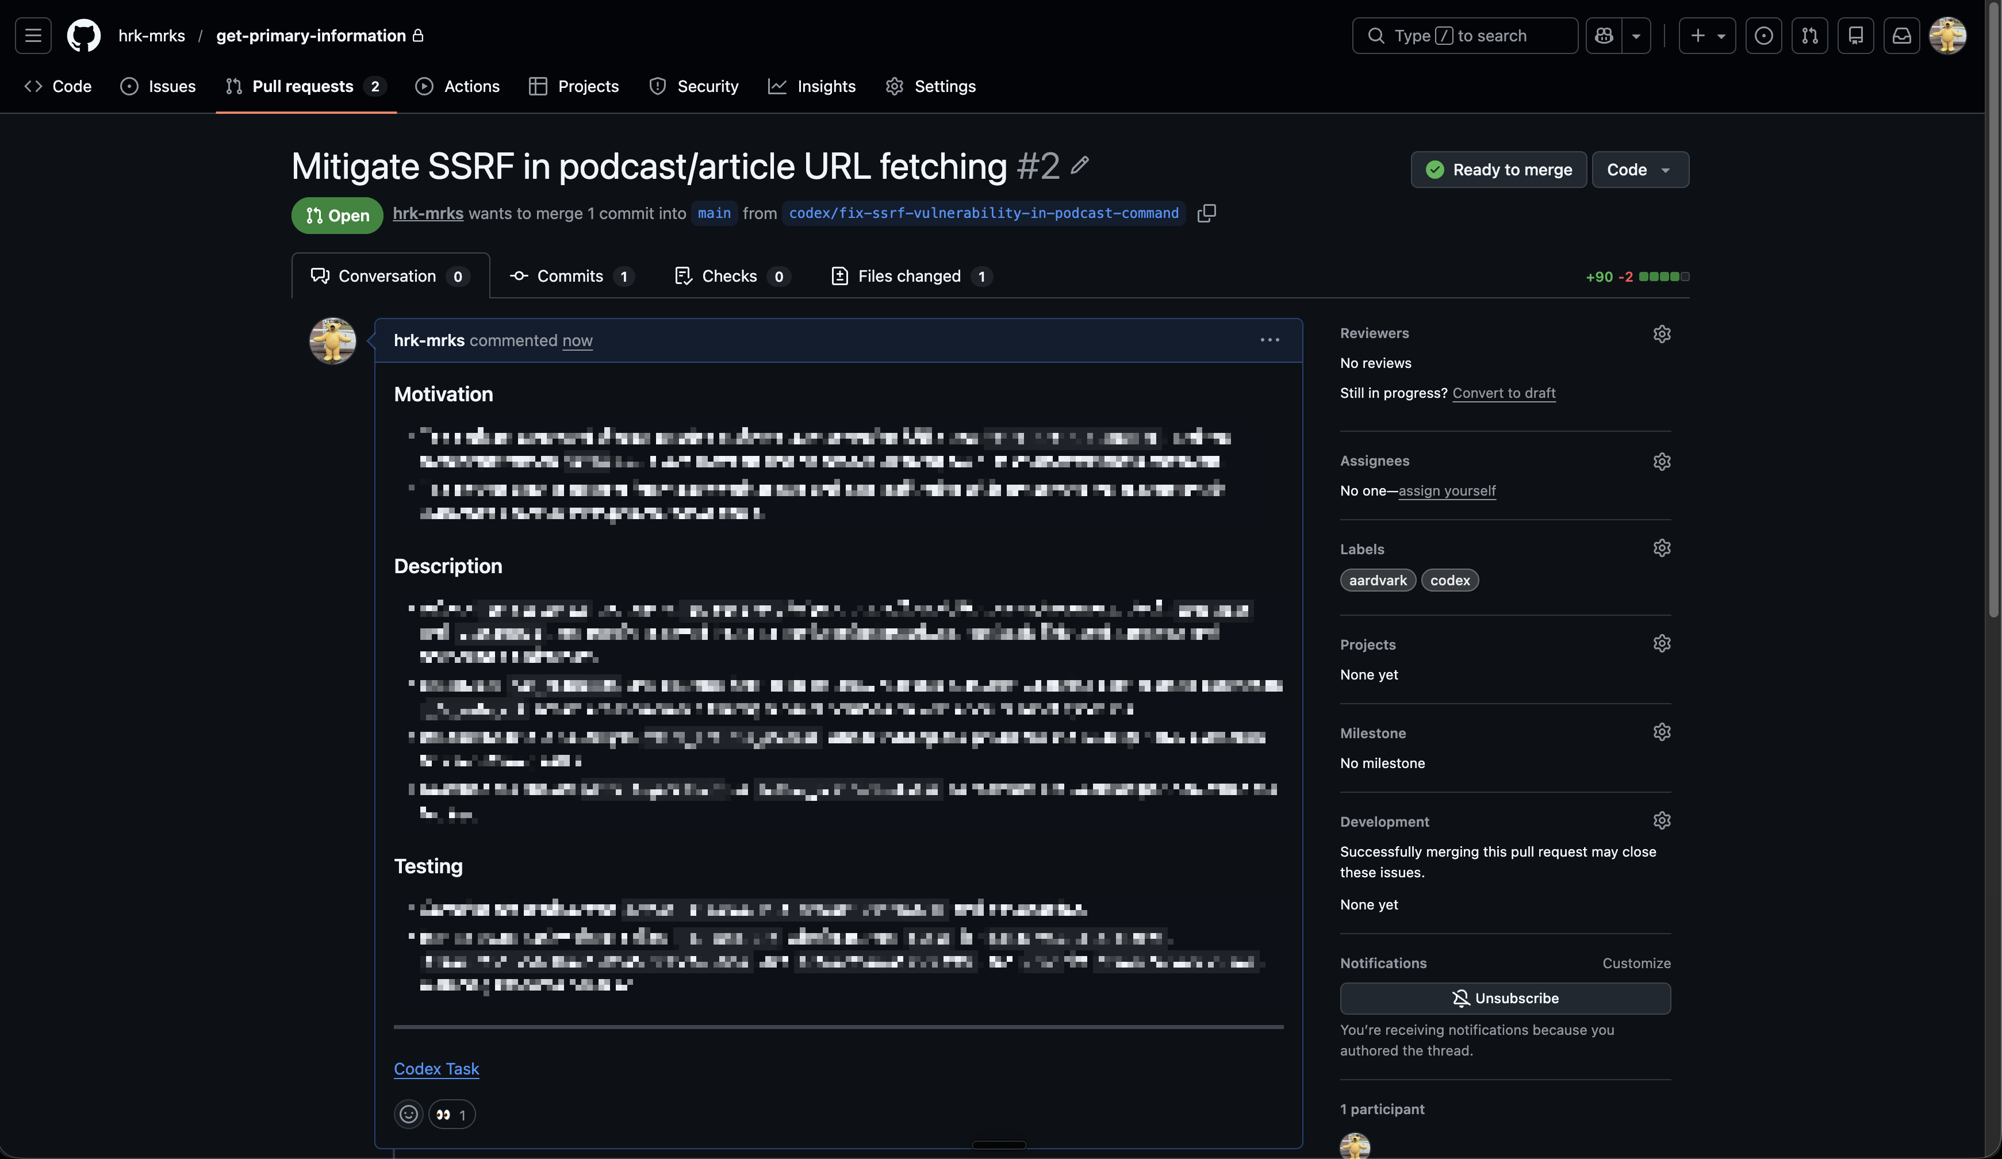Open GitHub Copilot from the header
Screen dimensions: 2002x1159
click(1603, 35)
